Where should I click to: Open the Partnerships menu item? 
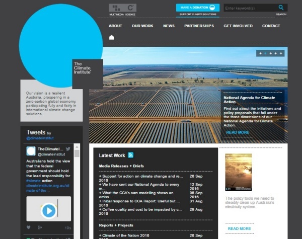(x=199, y=26)
